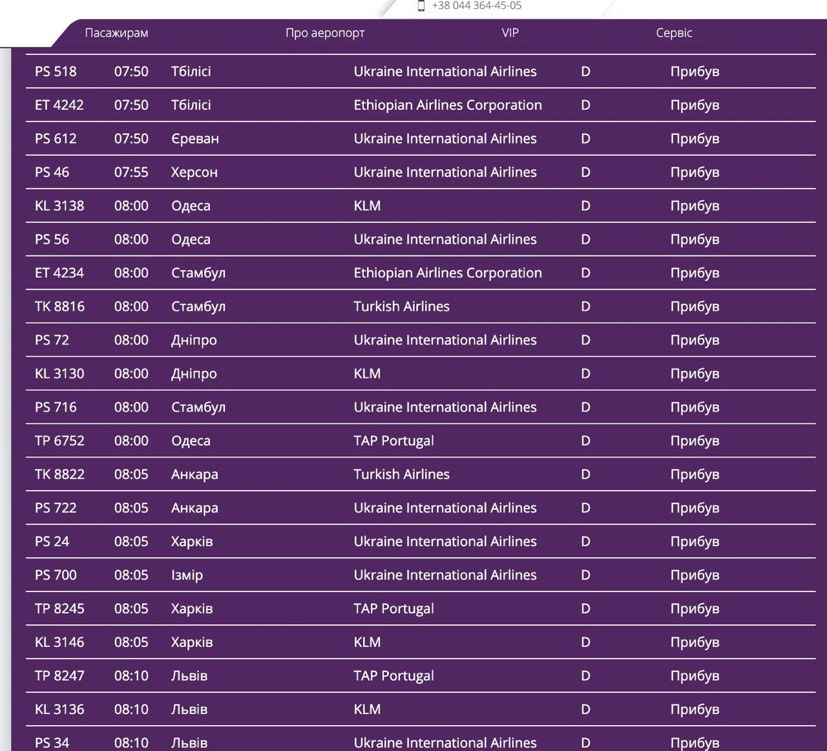Select flight number PS 72
The image size is (827, 751).
coord(52,341)
